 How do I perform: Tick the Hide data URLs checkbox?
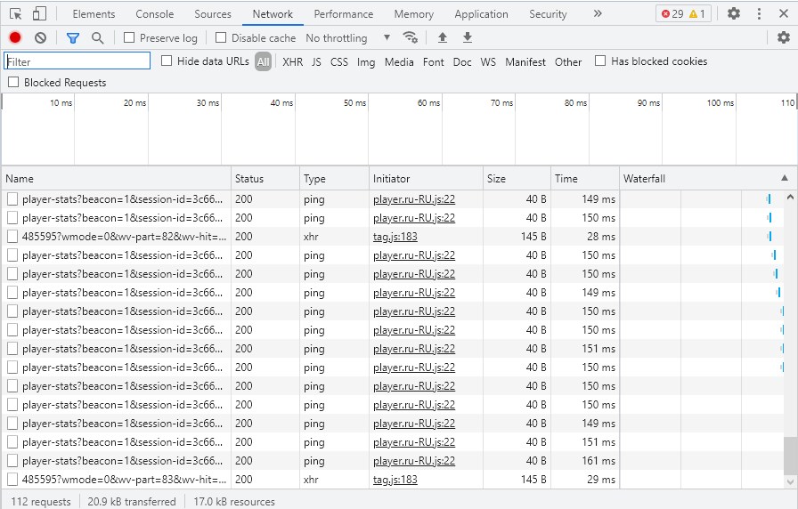[x=167, y=61]
